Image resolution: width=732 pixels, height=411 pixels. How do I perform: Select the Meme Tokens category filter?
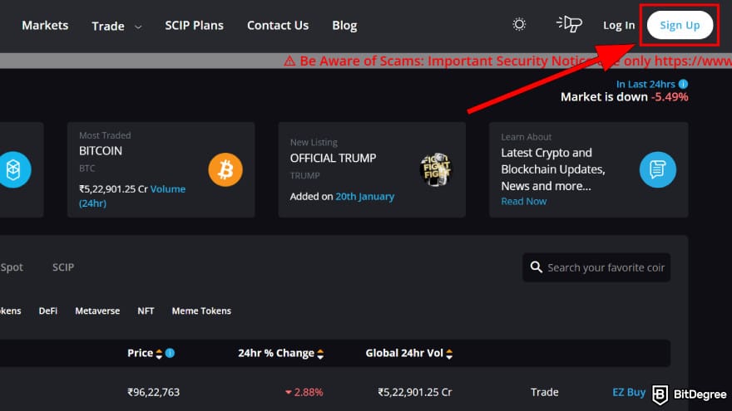201,311
